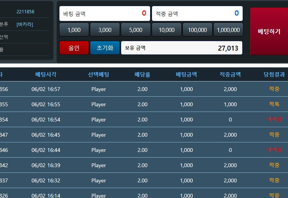Open the [바카라] category link
The image size is (288, 198).
(x=25, y=24)
